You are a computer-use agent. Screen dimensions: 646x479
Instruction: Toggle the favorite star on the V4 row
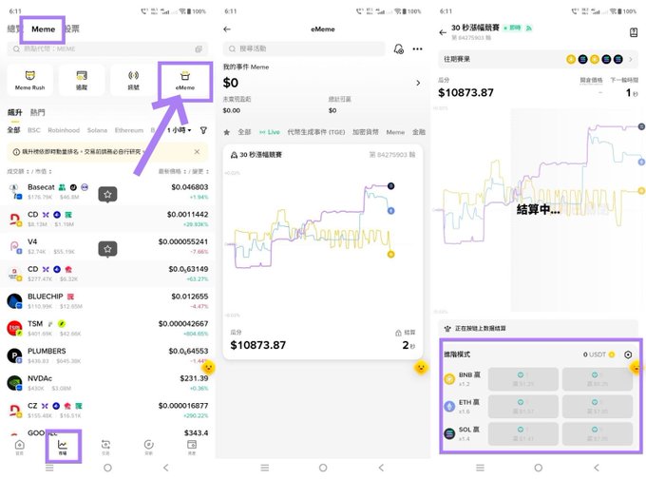(107, 249)
